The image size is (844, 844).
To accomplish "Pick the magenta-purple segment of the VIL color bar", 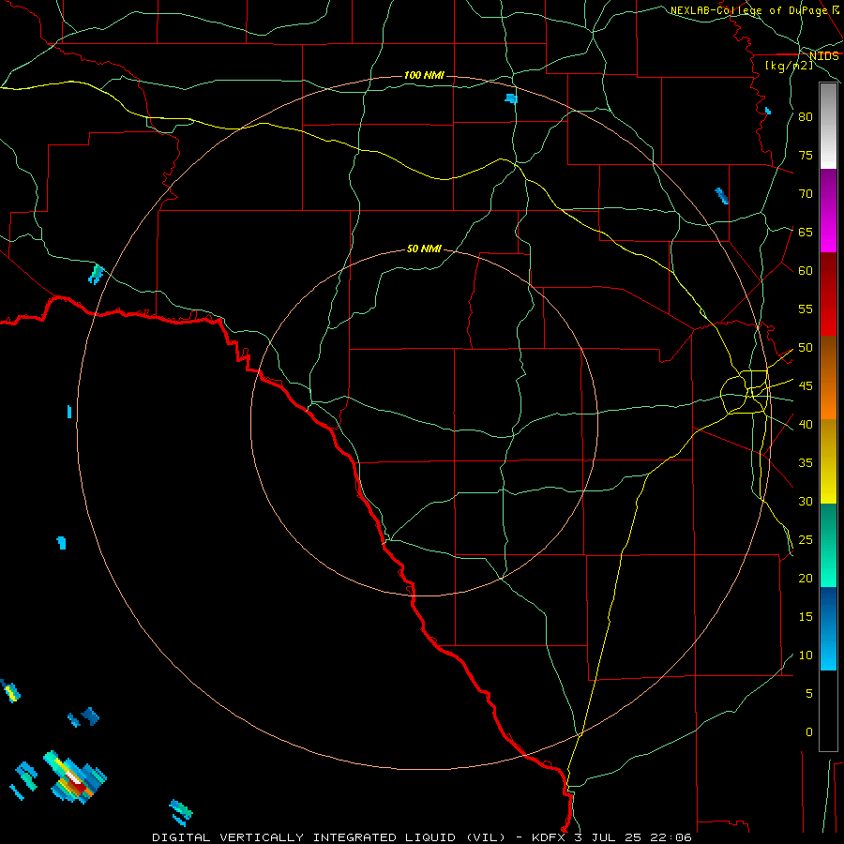I will [828, 210].
